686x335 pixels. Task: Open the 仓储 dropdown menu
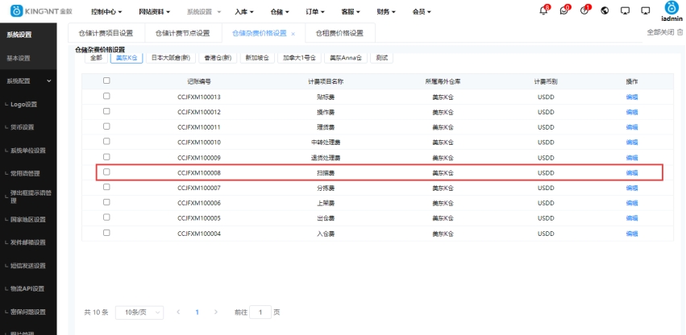point(280,12)
